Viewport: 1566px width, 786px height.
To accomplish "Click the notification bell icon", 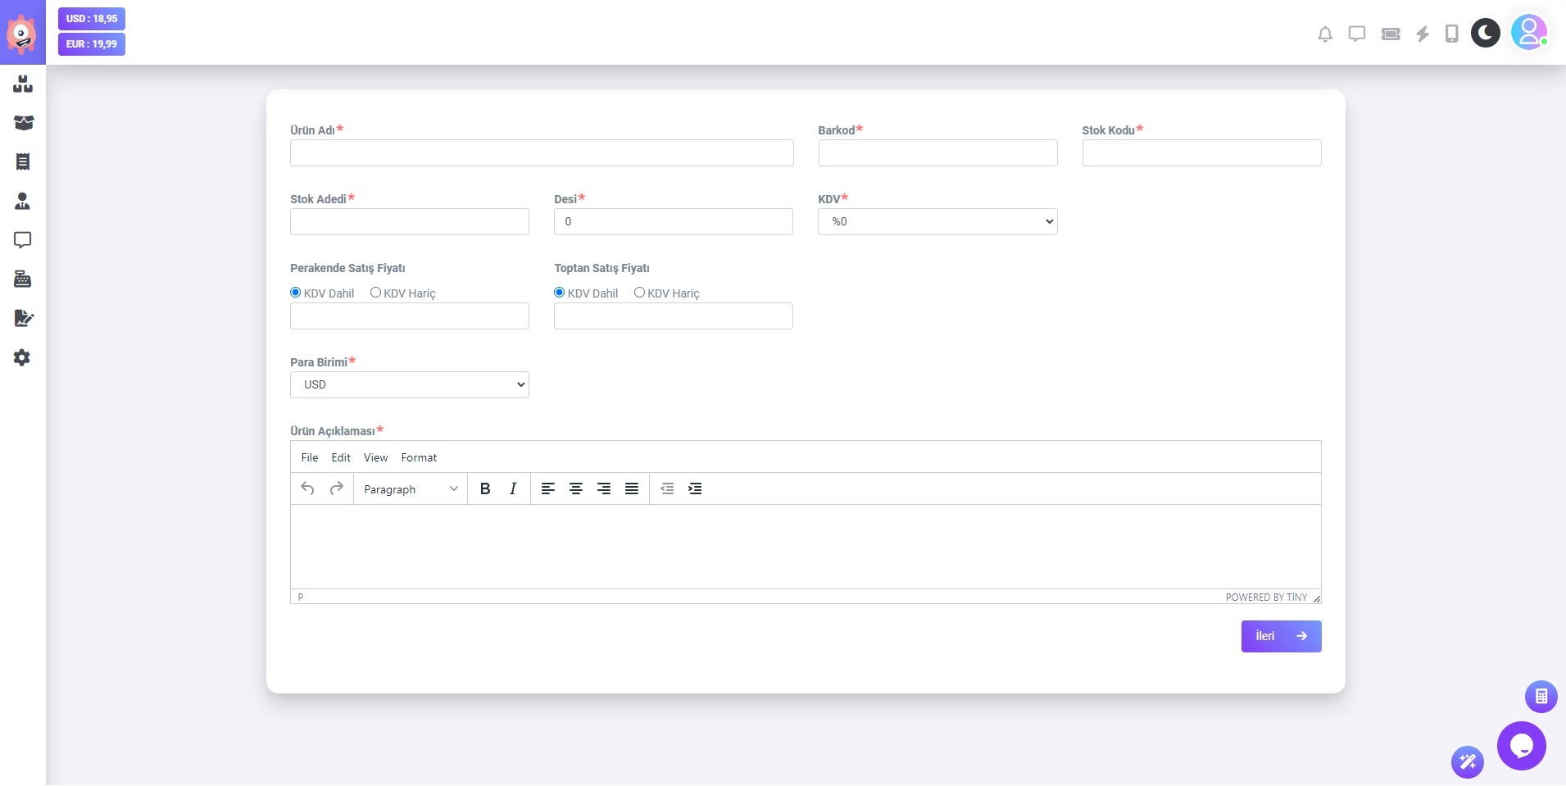I will pos(1324,34).
